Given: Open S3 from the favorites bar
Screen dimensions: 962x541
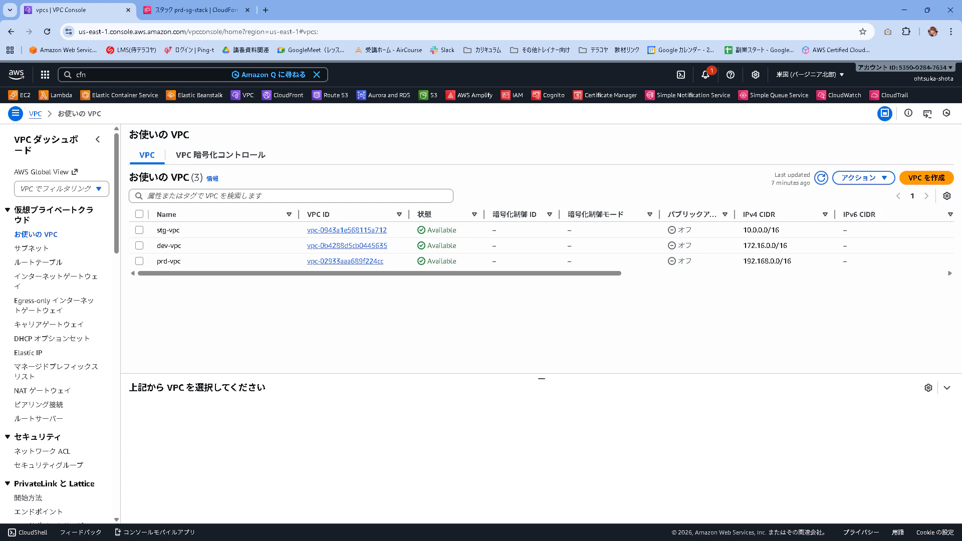Looking at the screenshot, I should (428, 95).
